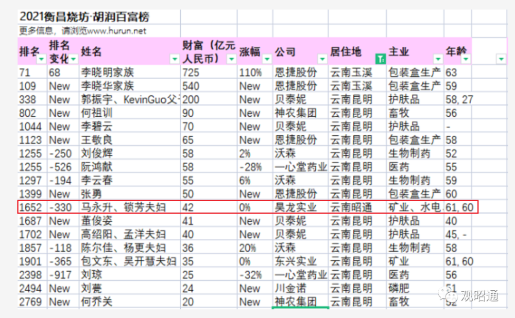Select the industry cell 磷肥
The image size is (515, 318).
coord(416,288)
